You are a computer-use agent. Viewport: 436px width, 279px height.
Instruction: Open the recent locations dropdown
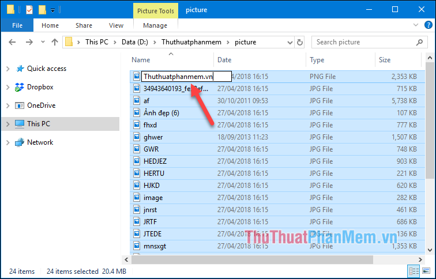43,42
